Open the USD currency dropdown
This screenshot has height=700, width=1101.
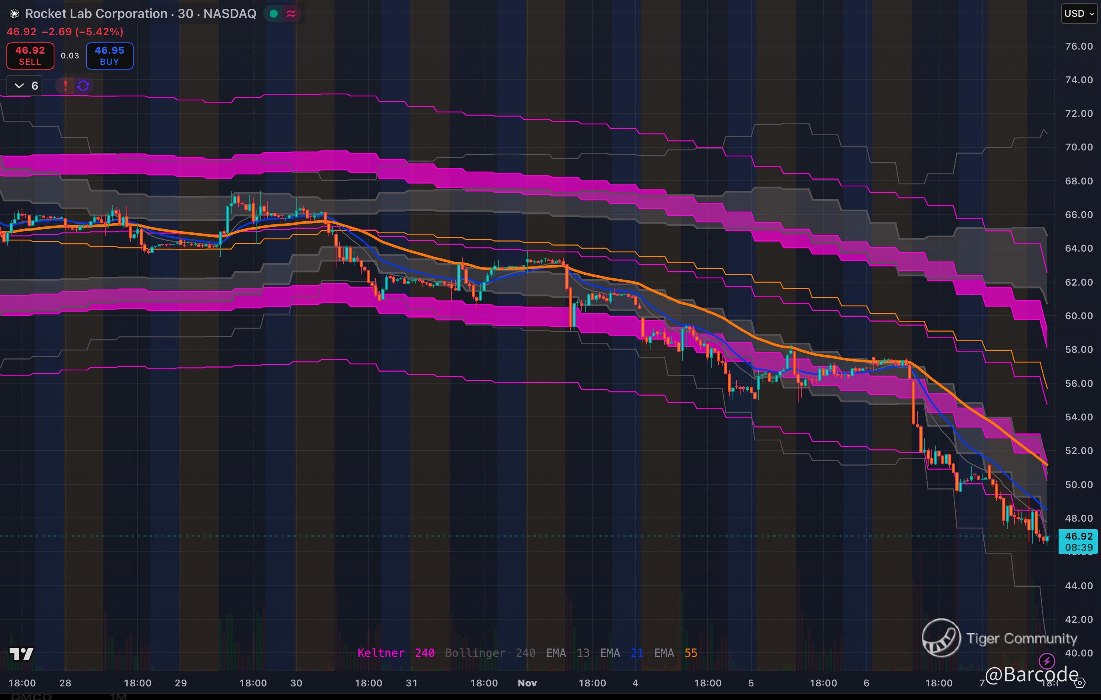coord(1079,14)
